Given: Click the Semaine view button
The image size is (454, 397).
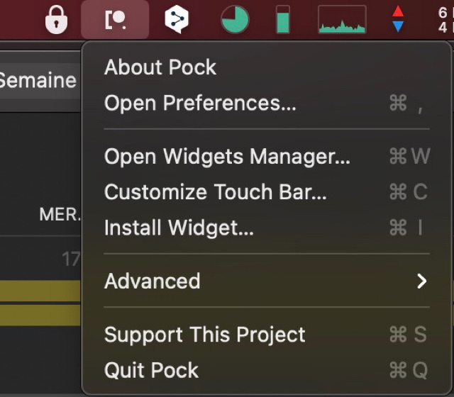Looking at the screenshot, I should [x=37, y=80].
